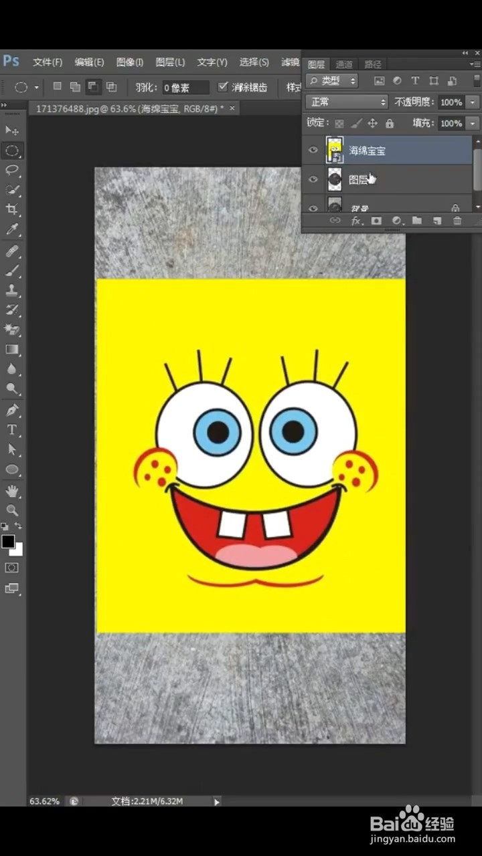The height and width of the screenshot is (856, 482).
Task: Open the opacity slider dropdown arrow
Action: [x=473, y=102]
